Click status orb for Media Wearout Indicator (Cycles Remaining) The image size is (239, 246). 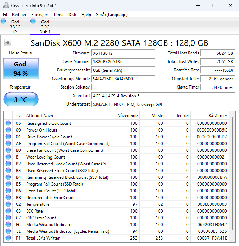click(x=8, y=231)
